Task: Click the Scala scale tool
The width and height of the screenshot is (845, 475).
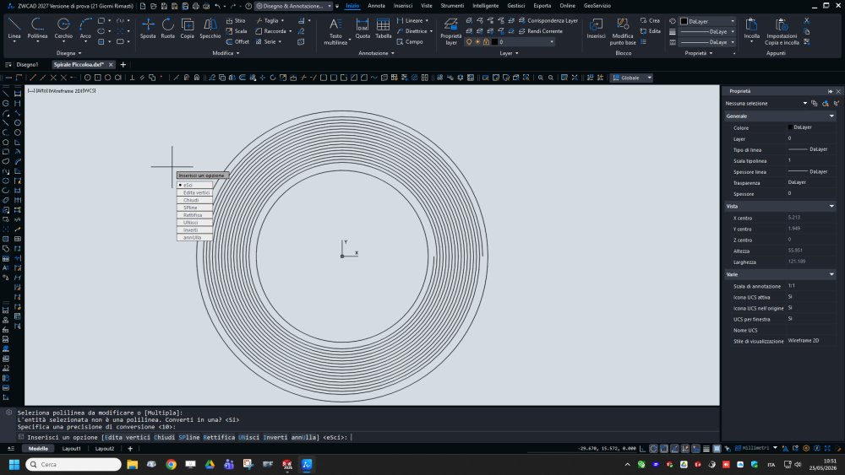Action: click(236, 31)
